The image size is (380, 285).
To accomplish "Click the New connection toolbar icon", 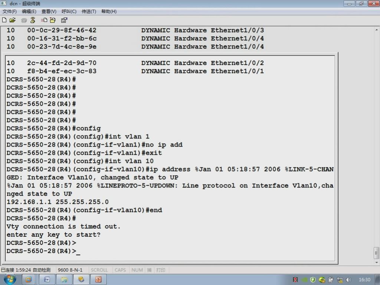I will (4, 20).
